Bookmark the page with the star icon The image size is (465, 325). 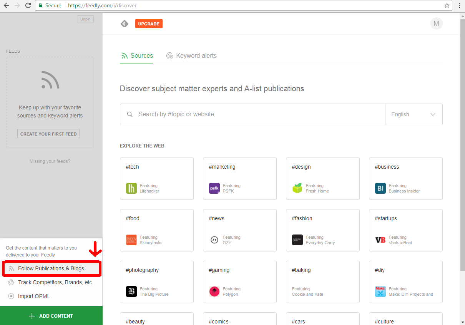[x=447, y=5]
